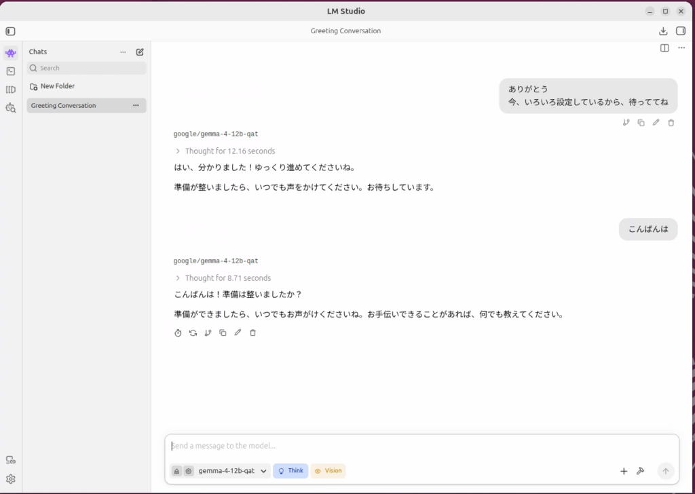Delete the ありがとう user message
This screenshot has width=695, height=494.
point(671,123)
